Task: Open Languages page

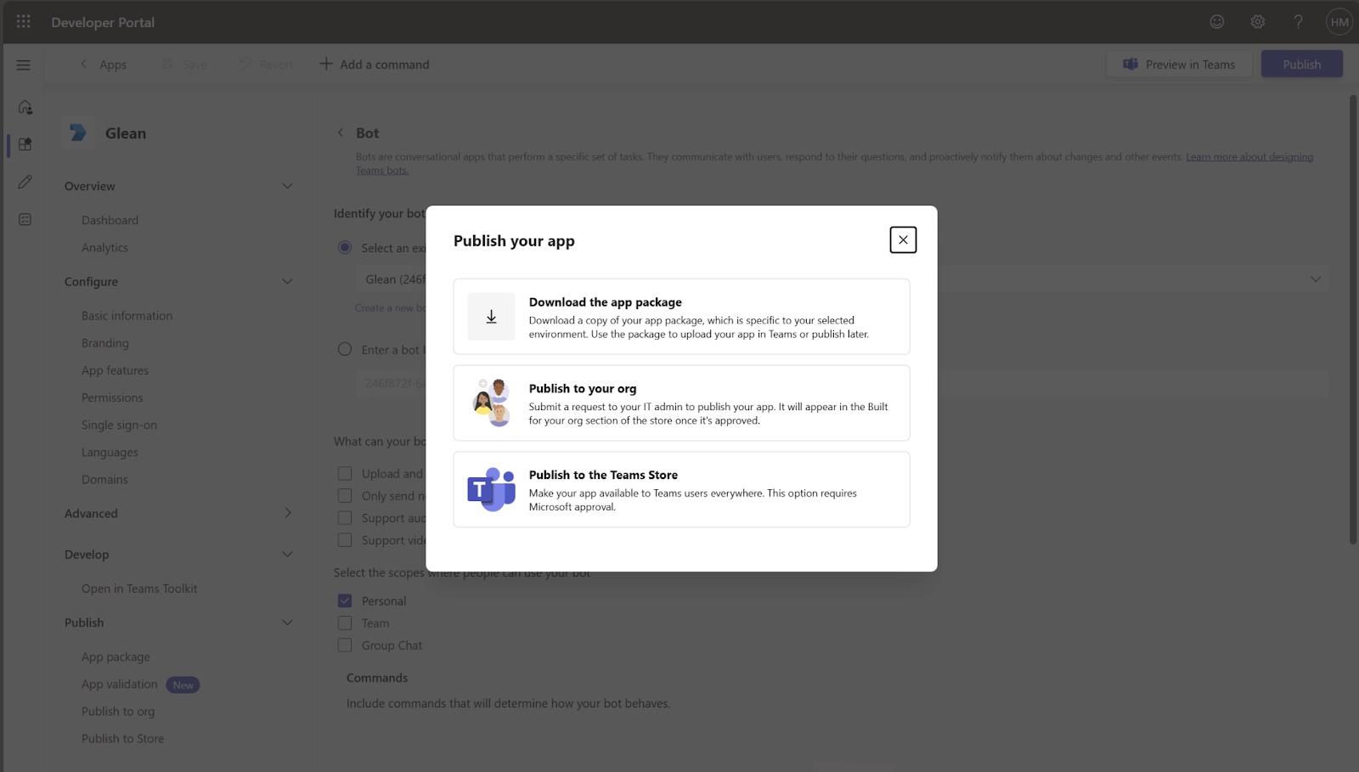Action: [x=110, y=452]
